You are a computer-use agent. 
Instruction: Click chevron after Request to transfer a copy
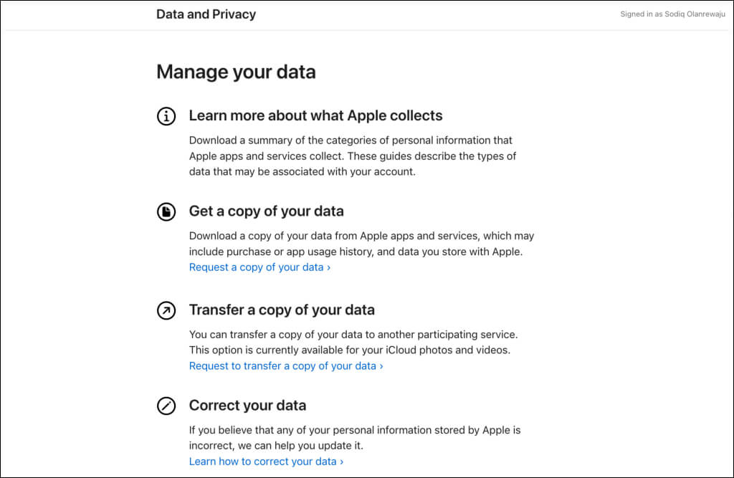(381, 367)
